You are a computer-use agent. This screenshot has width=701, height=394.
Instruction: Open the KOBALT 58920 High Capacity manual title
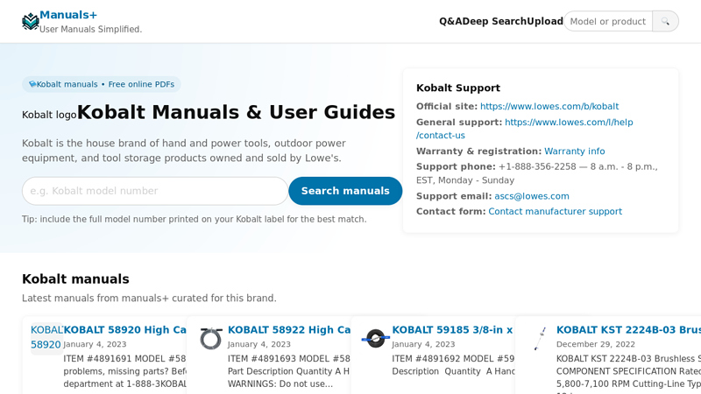[124, 330]
